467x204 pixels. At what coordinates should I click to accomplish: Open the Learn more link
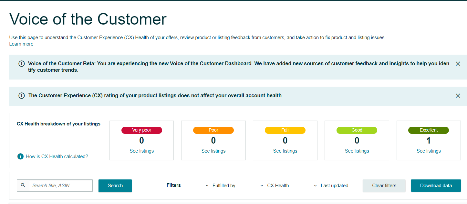point(21,44)
